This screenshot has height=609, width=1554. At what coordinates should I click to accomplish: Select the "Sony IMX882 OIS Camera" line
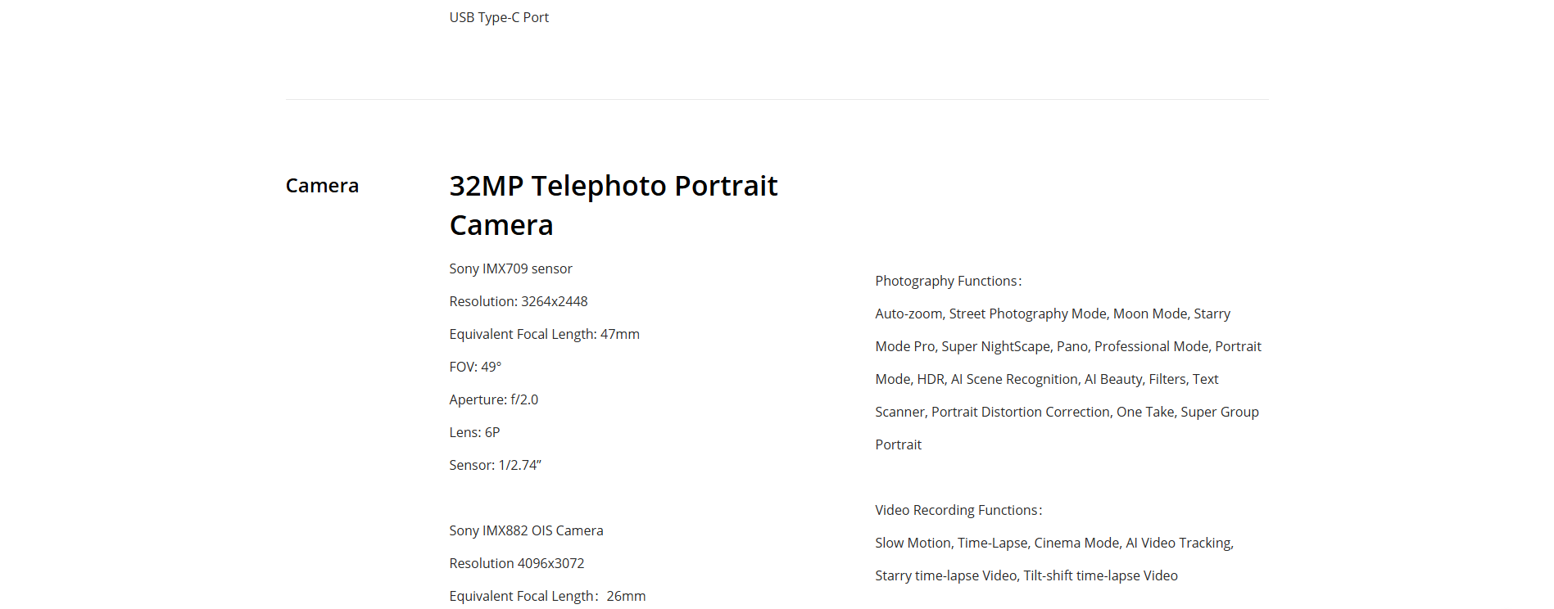[x=526, y=530]
